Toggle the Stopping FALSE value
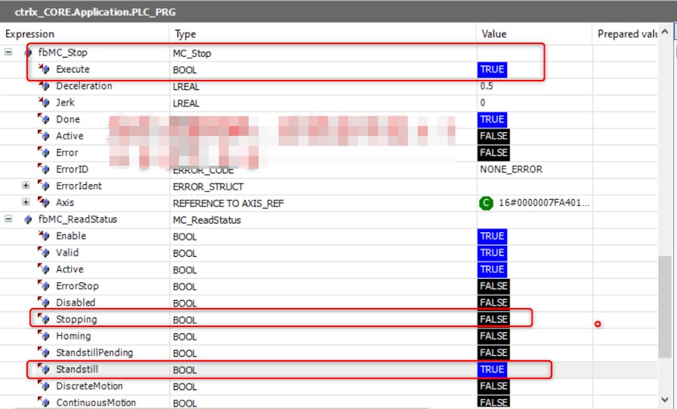The width and height of the screenshot is (677, 409). point(493,319)
